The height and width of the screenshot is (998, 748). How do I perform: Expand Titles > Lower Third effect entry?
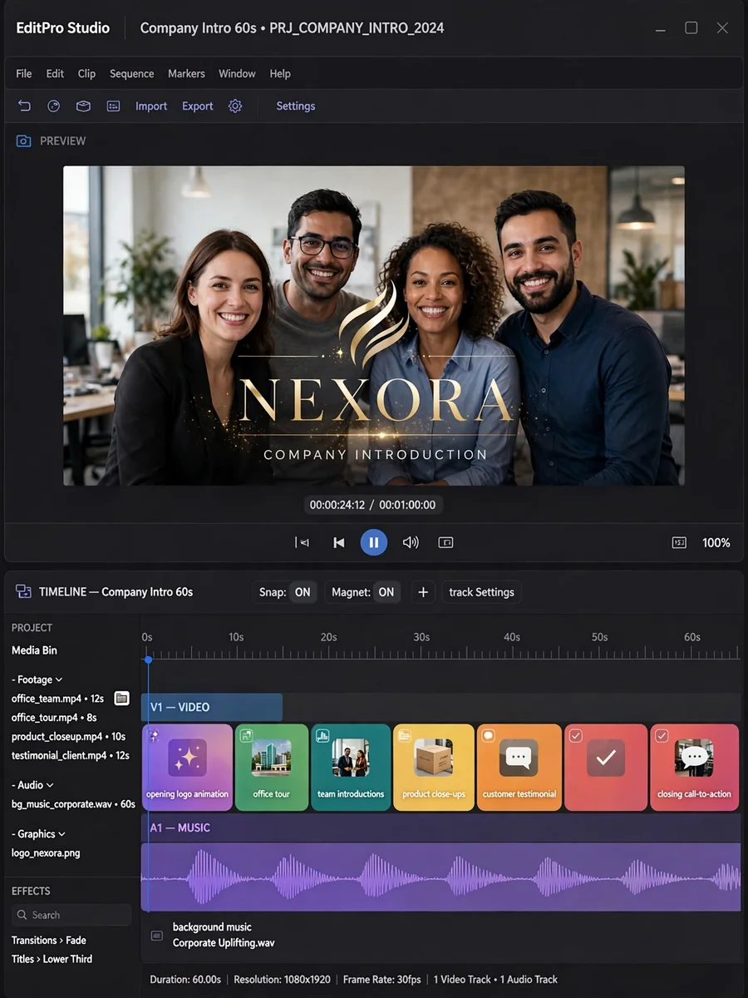pyautogui.click(x=52, y=960)
